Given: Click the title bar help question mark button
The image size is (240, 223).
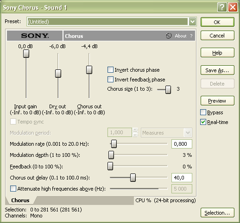Looking at the screenshot, I should [x=222, y=7].
